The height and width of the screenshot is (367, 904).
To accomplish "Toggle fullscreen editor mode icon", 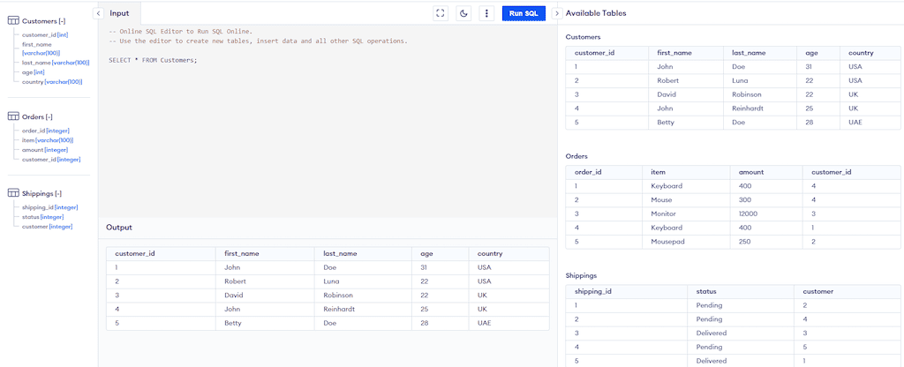I will 441,13.
